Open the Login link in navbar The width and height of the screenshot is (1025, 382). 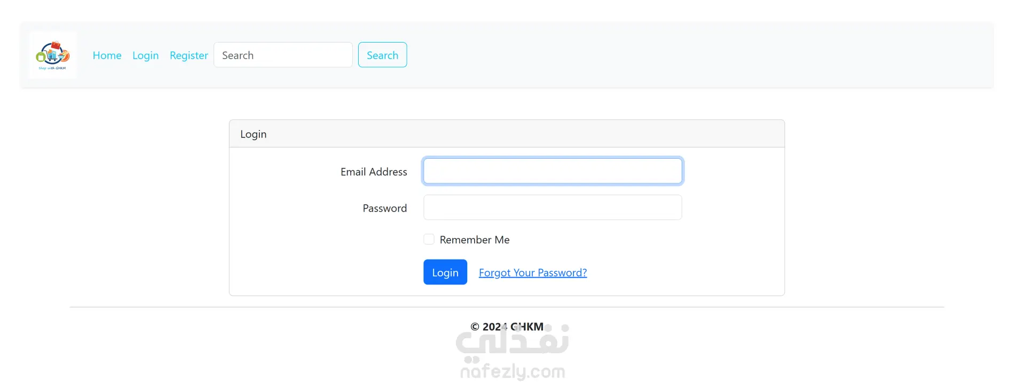[x=145, y=55]
